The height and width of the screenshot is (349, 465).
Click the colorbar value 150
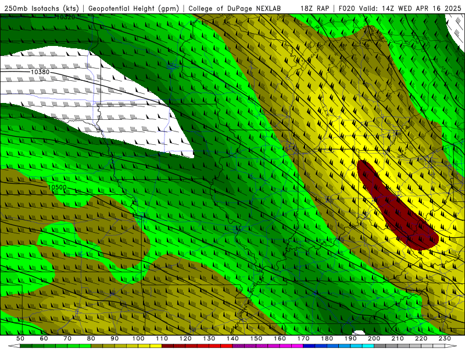tap(256, 339)
